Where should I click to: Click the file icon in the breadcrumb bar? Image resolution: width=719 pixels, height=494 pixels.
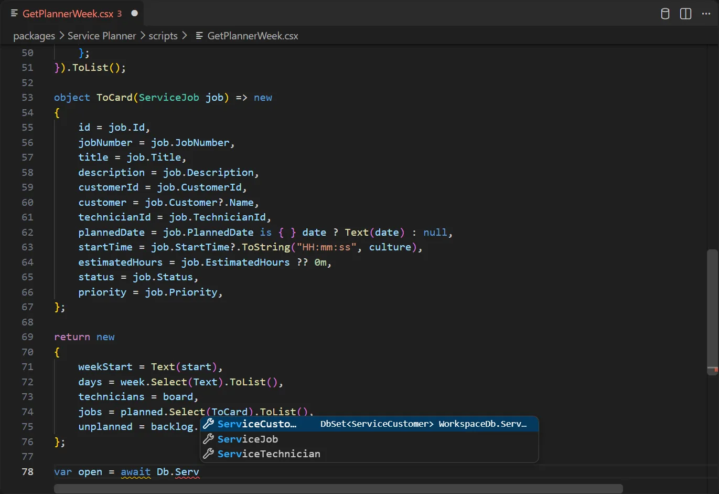[x=199, y=36]
